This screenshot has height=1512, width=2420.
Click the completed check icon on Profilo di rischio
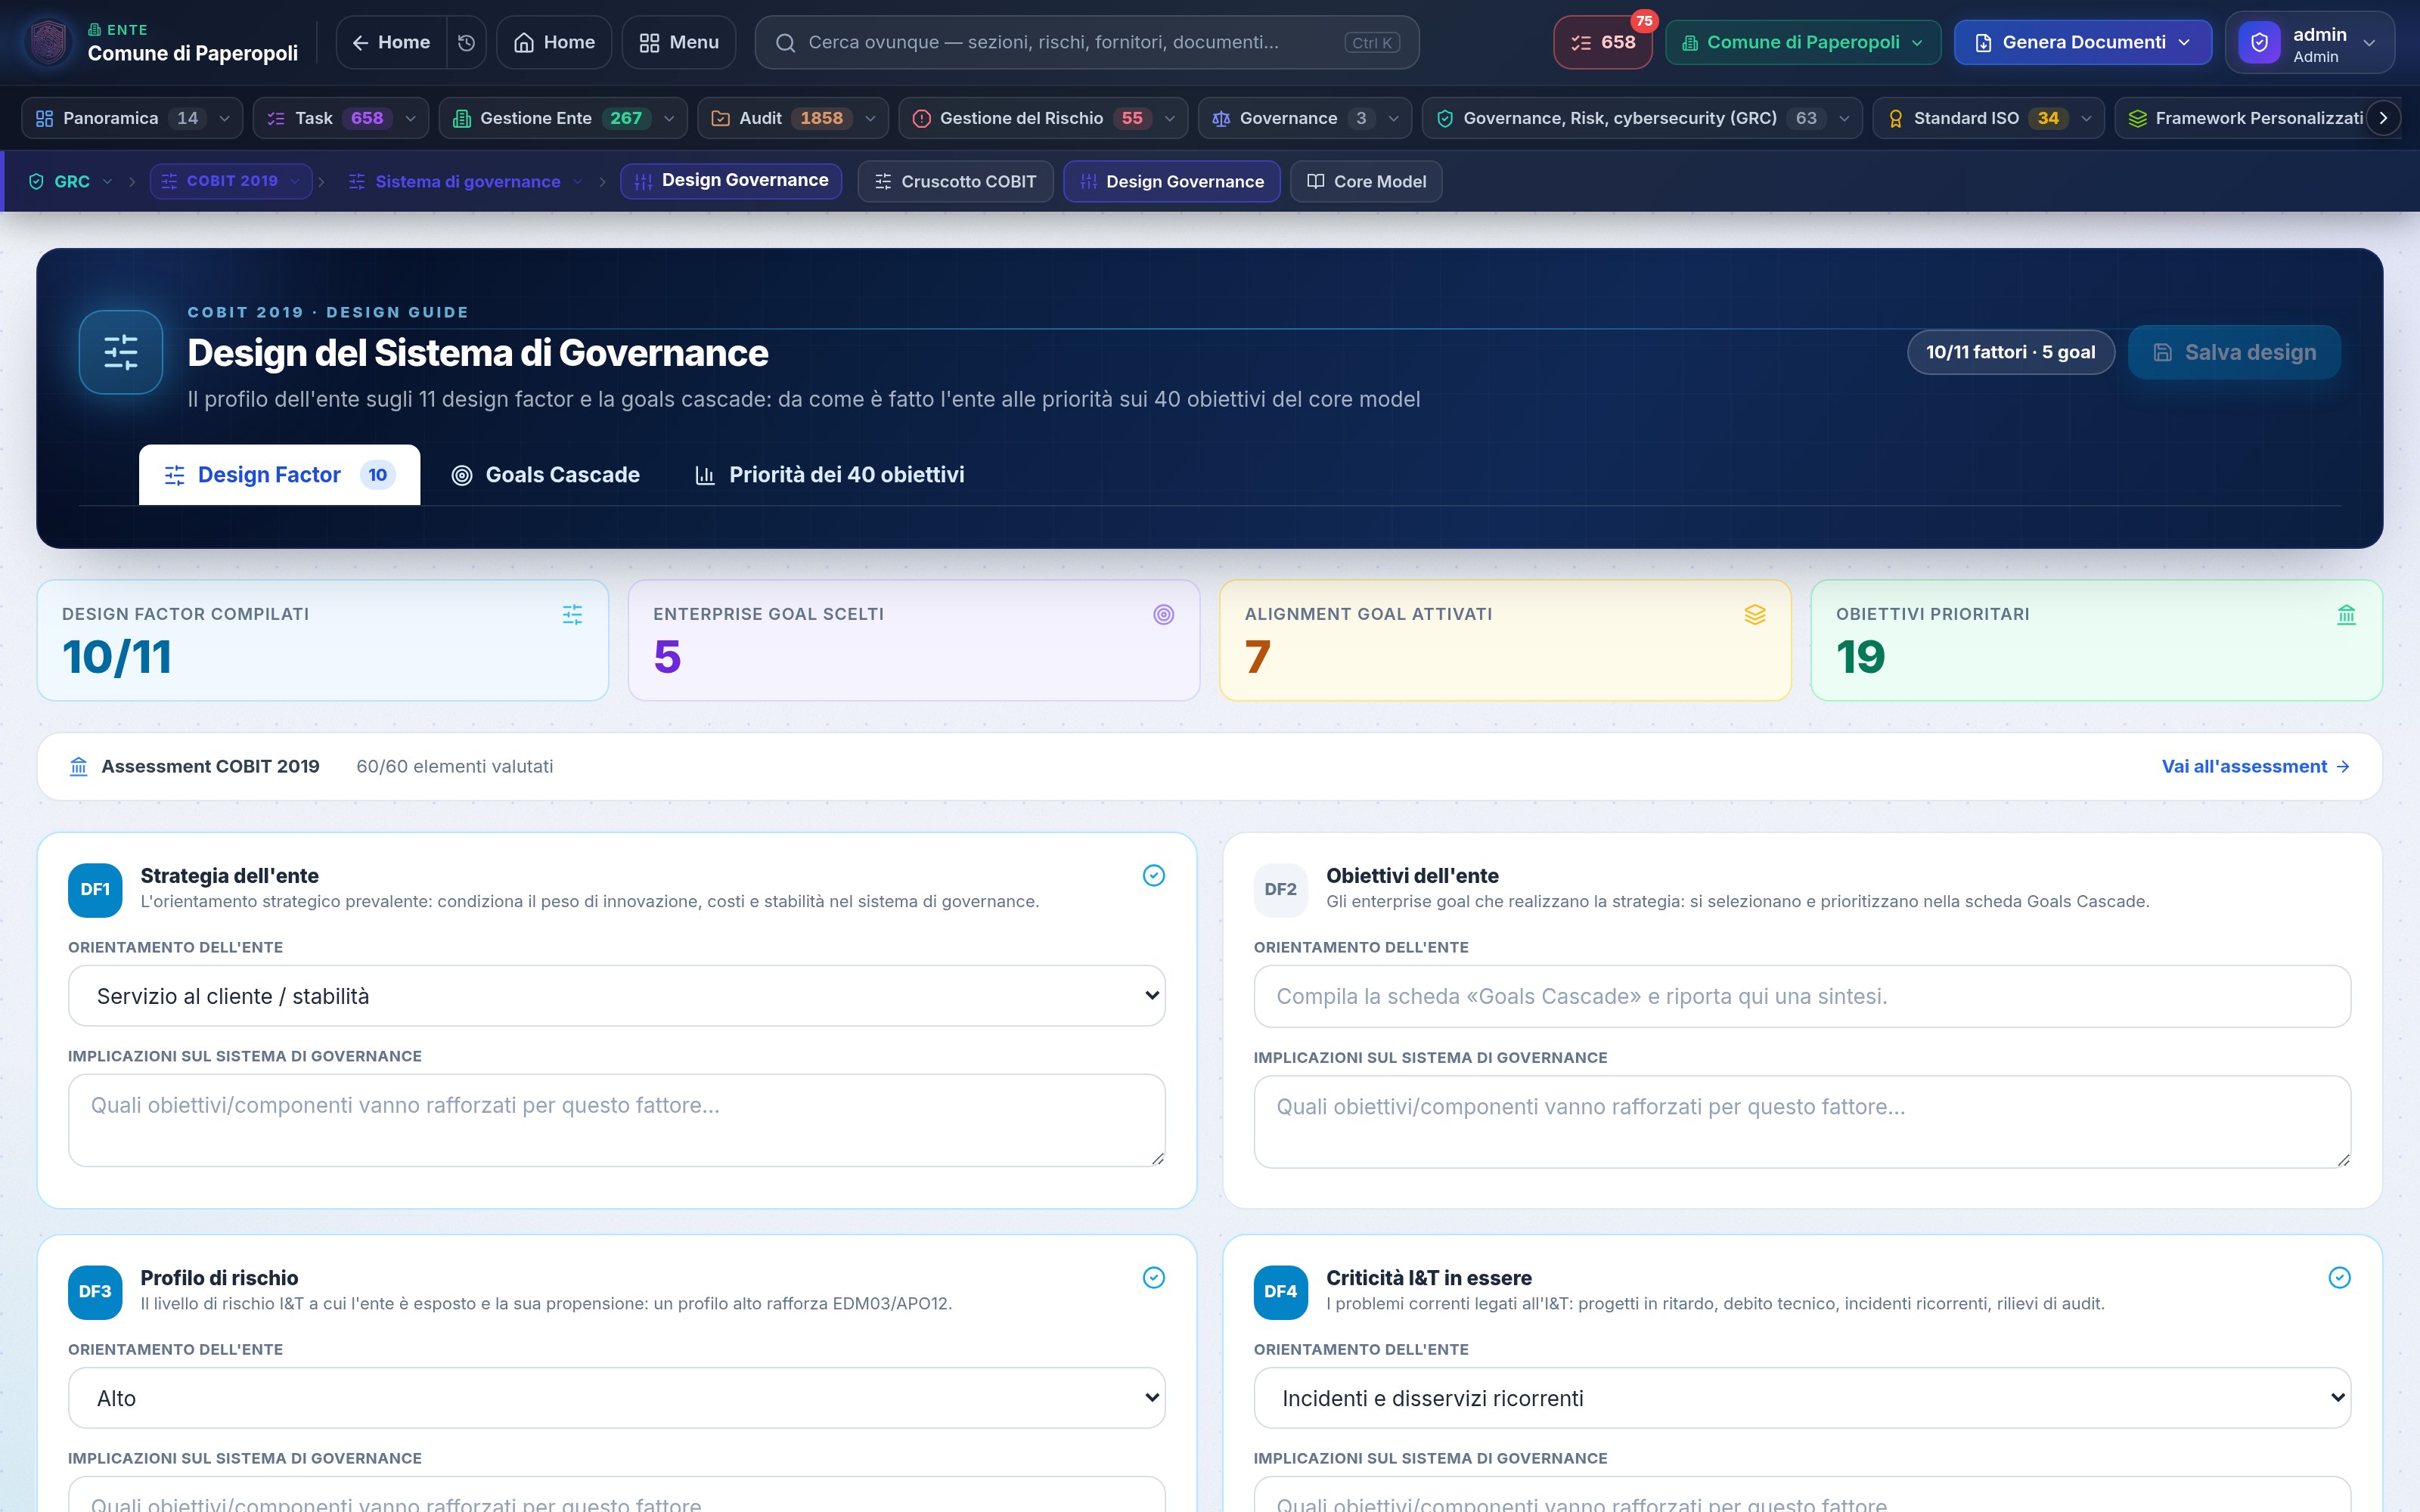tap(1153, 1277)
